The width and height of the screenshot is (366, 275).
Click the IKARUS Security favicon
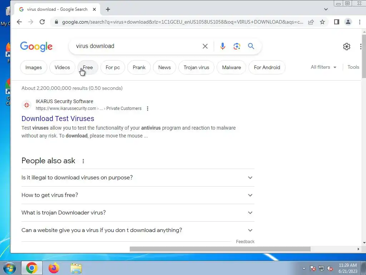click(x=26, y=105)
